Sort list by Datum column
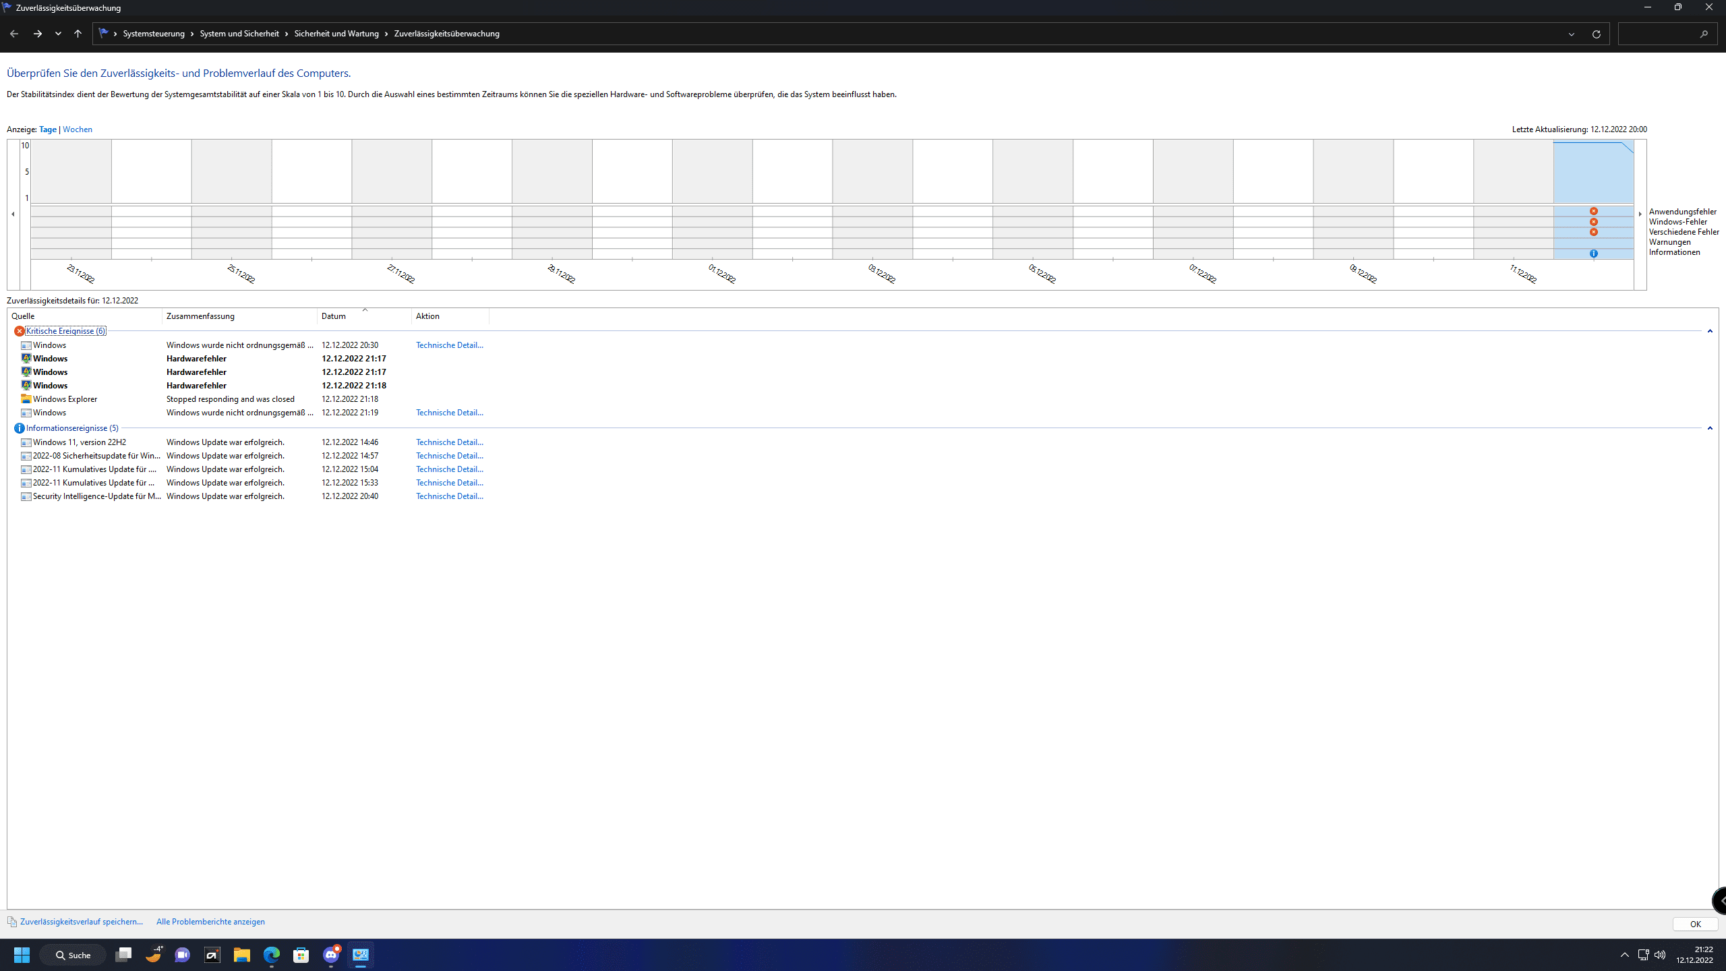The height and width of the screenshot is (971, 1726). click(334, 316)
